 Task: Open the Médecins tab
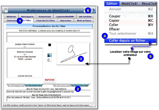pos(11,17)
